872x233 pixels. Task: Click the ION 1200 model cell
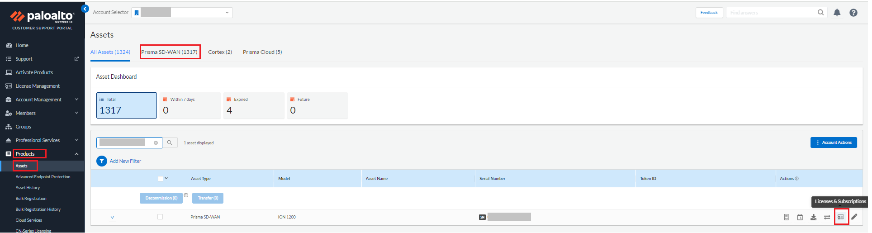[287, 217]
